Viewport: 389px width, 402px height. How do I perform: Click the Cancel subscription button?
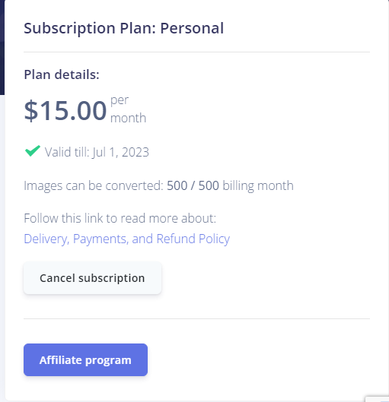pyautogui.click(x=92, y=278)
